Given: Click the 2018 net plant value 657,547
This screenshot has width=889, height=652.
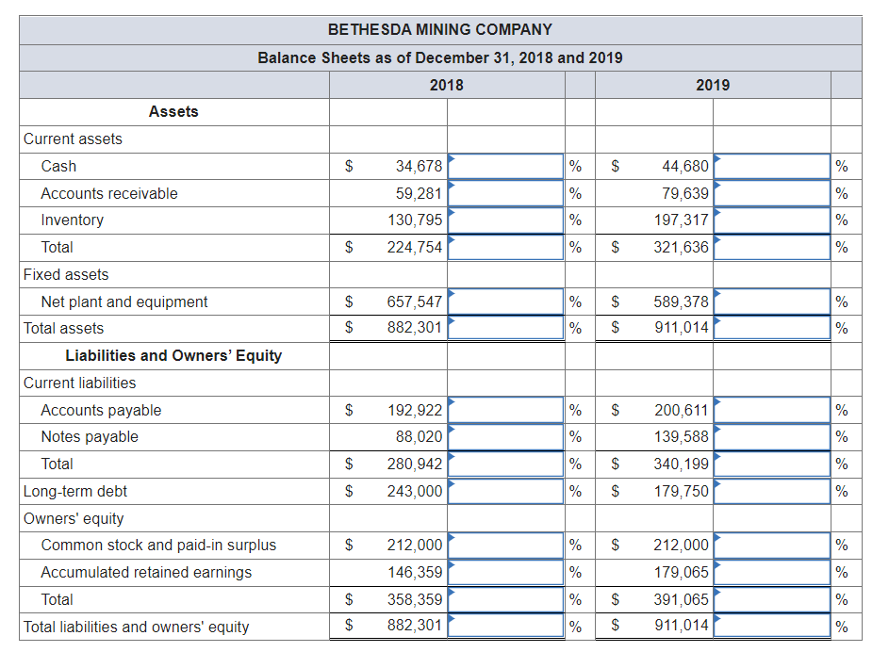Looking at the screenshot, I should coord(415,302).
